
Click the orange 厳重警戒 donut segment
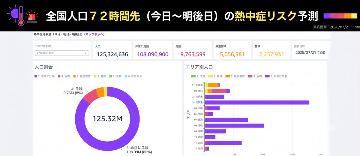click(100, 93)
